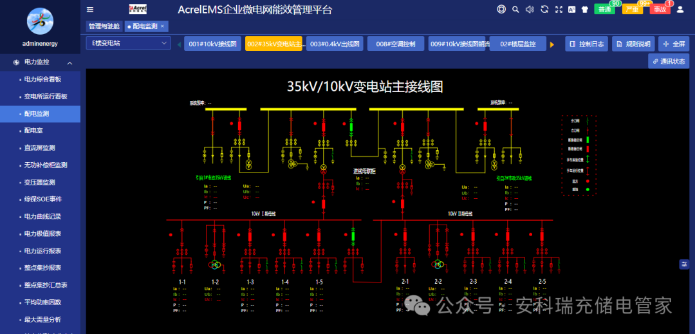Click the green 普通 alarm badge
The height and width of the screenshot is (334, 695).
point(604,9)
